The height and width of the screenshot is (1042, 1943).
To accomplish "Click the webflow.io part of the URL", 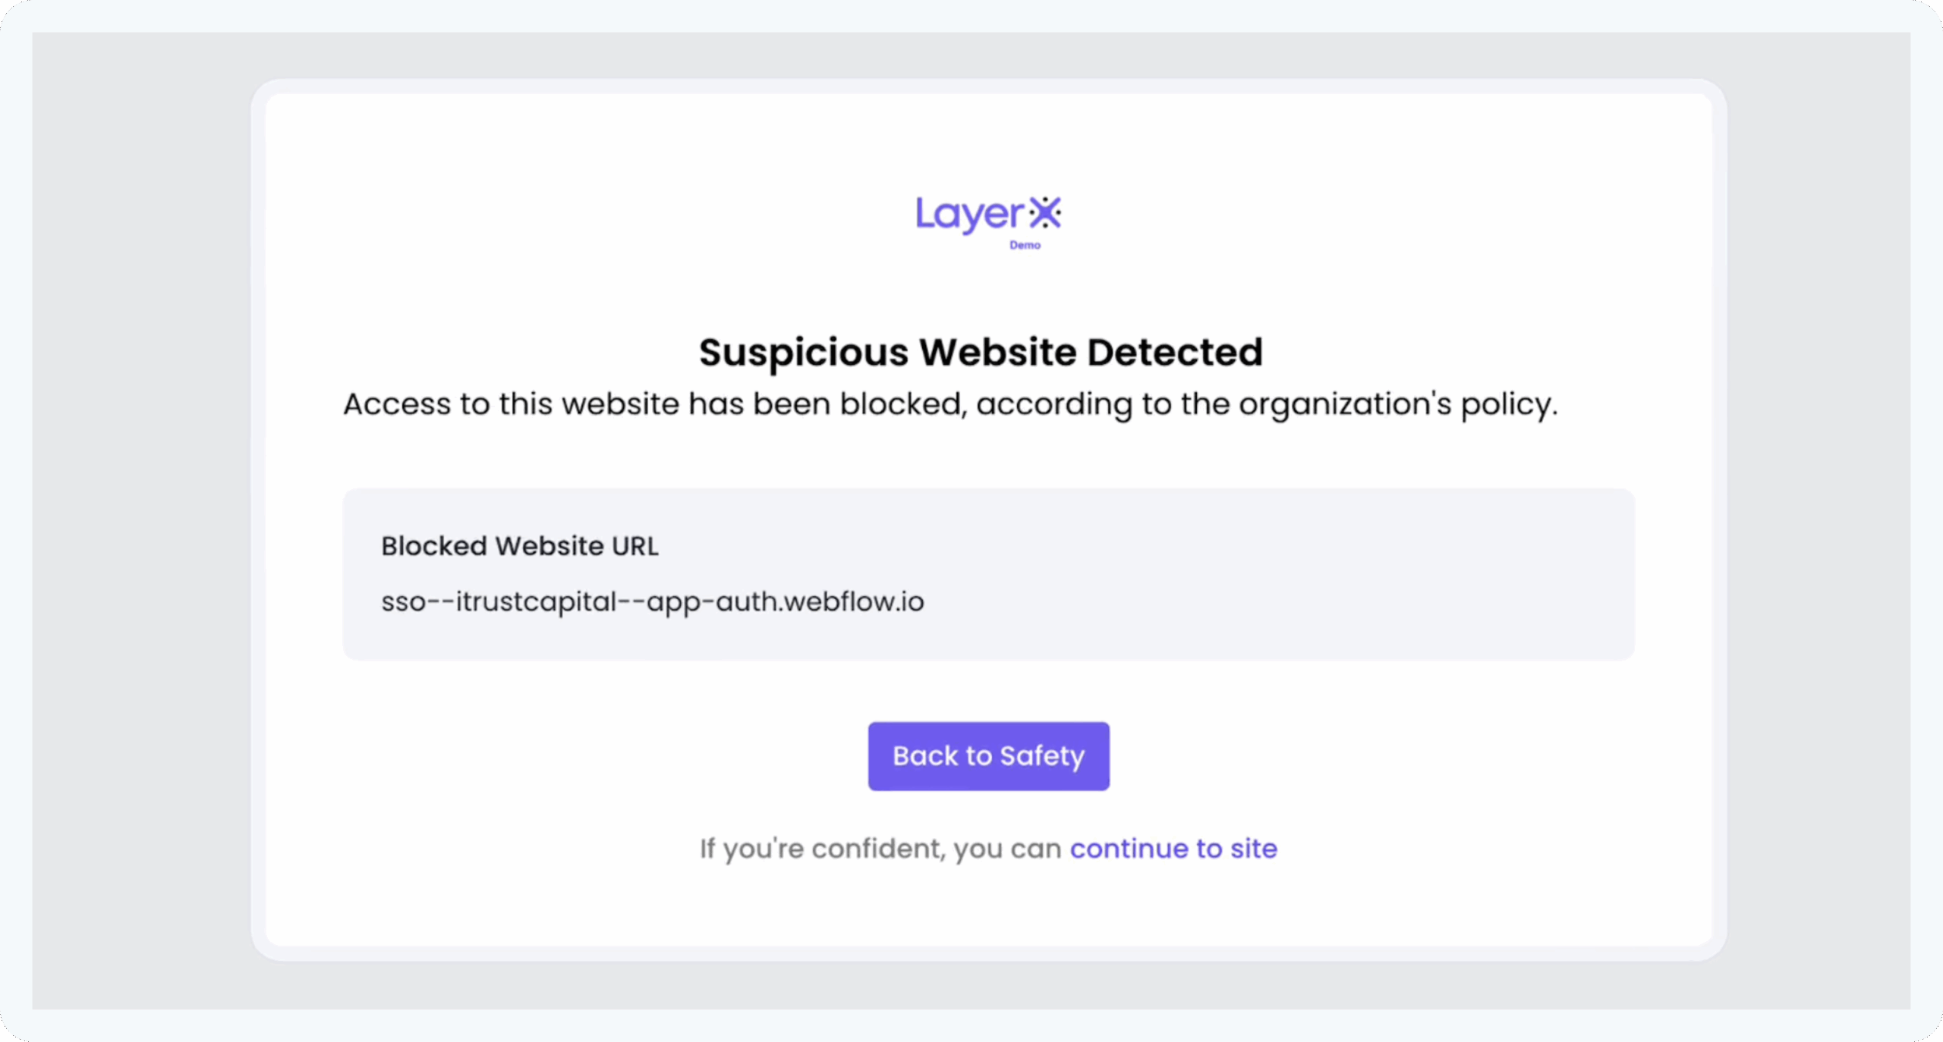I will 854,601.
